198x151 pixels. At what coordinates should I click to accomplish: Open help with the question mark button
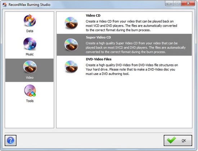pyautogui.click(x=10, y=141)
